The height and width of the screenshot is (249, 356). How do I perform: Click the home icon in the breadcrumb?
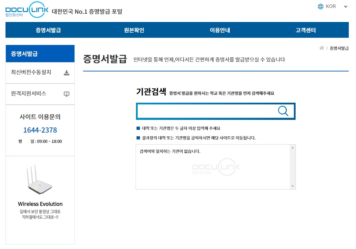point(321,48)
